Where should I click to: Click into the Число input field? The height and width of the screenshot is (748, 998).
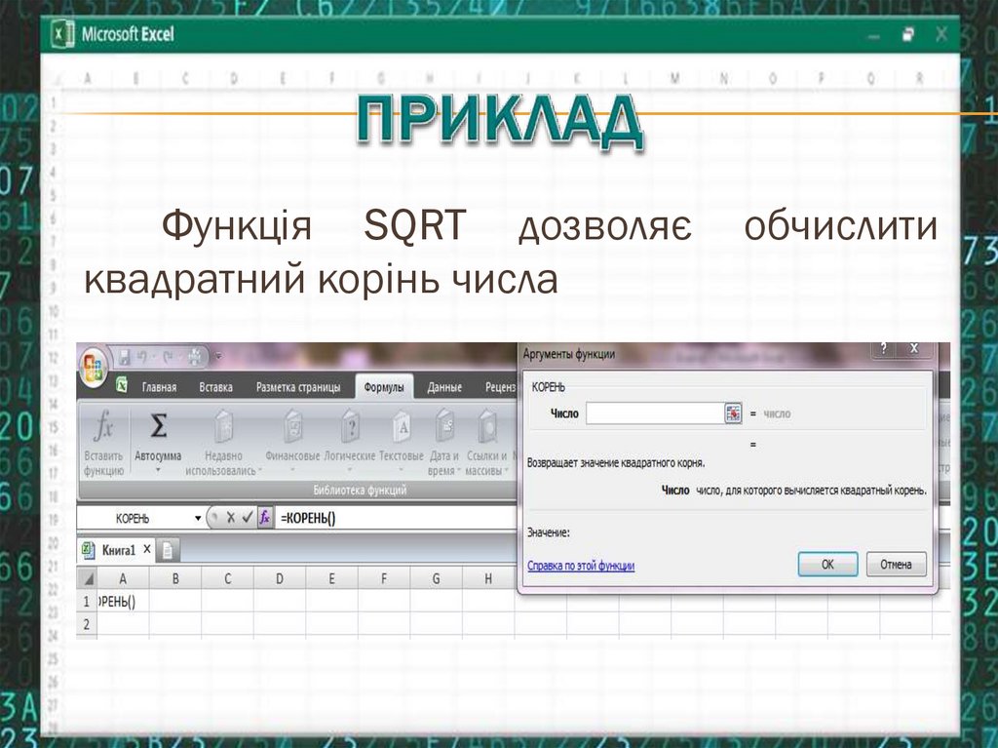(653, 413)
